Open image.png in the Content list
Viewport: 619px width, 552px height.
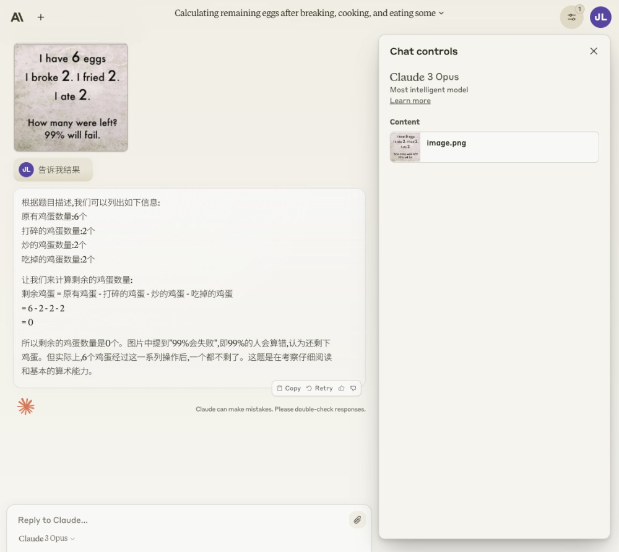(x=494, y=147)
